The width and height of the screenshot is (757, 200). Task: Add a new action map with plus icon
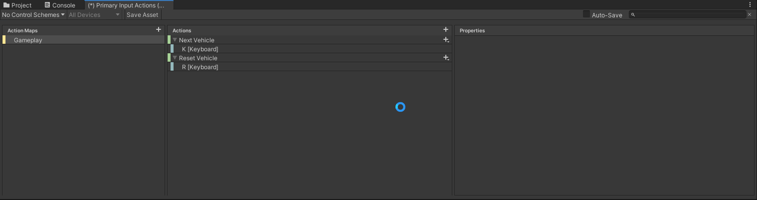[159, 30]
